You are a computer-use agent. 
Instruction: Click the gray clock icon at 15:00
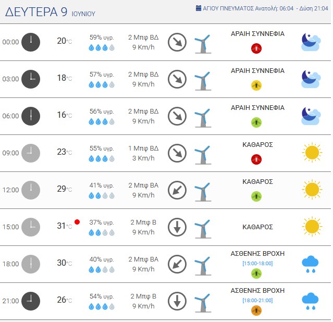pos(31,227)
